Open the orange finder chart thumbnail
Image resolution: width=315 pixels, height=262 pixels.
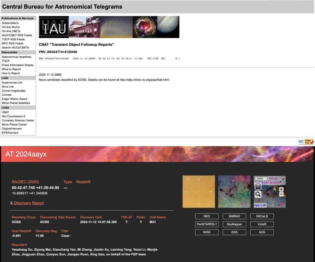(199, 191)
